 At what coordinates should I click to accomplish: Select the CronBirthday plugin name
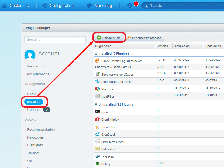110,120
